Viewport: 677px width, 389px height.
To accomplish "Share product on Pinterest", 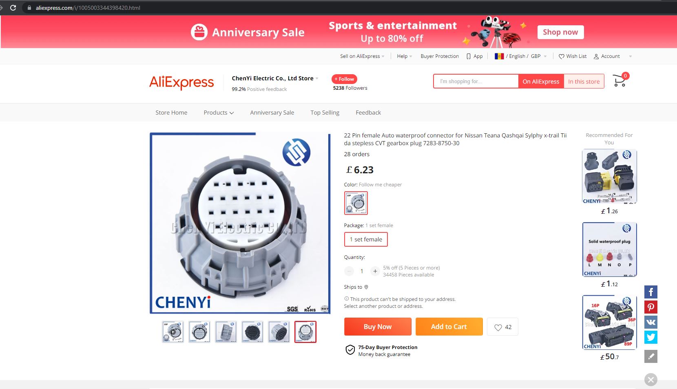I will [x=651, y=307].
